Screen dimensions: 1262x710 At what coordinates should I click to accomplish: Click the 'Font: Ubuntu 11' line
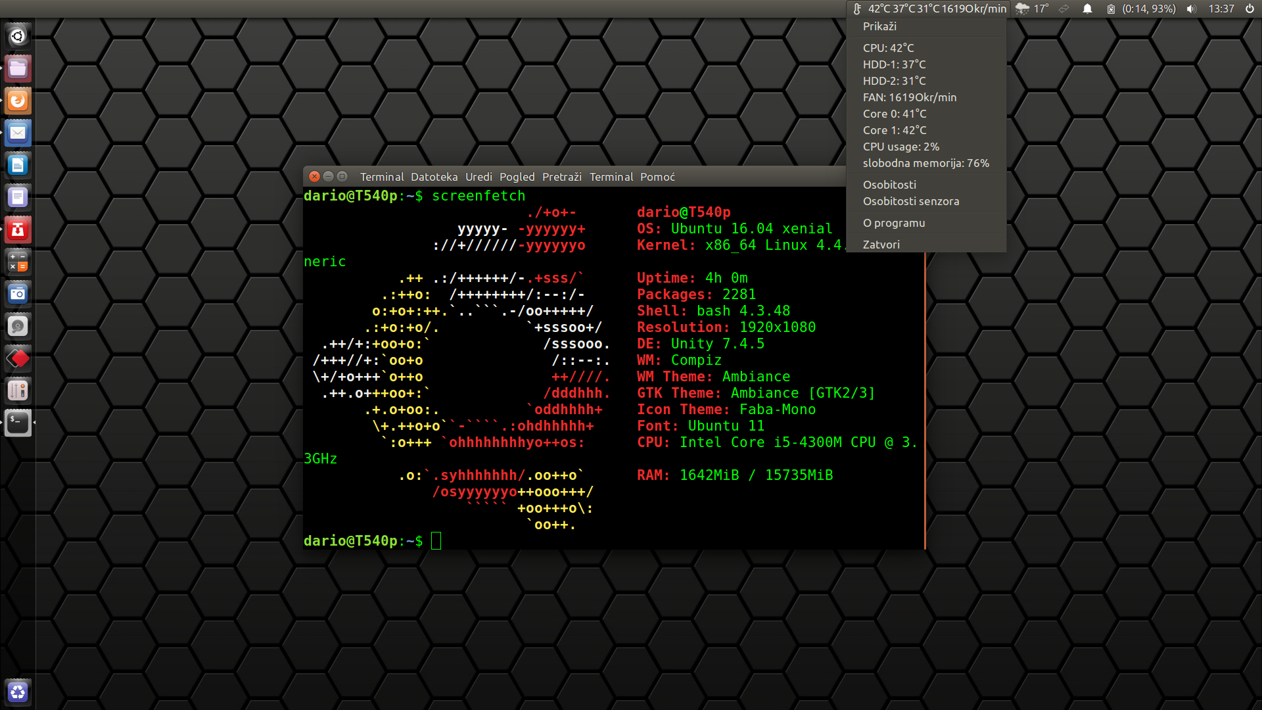pos(700,426)
